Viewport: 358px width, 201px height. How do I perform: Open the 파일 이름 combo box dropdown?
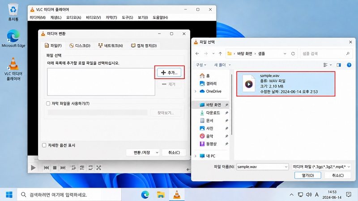pyautogui.click(x=286, y=167)
